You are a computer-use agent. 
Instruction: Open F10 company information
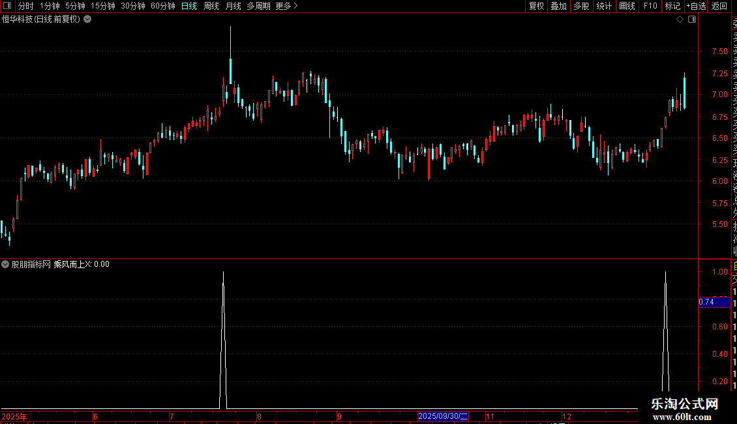(650, 6)
